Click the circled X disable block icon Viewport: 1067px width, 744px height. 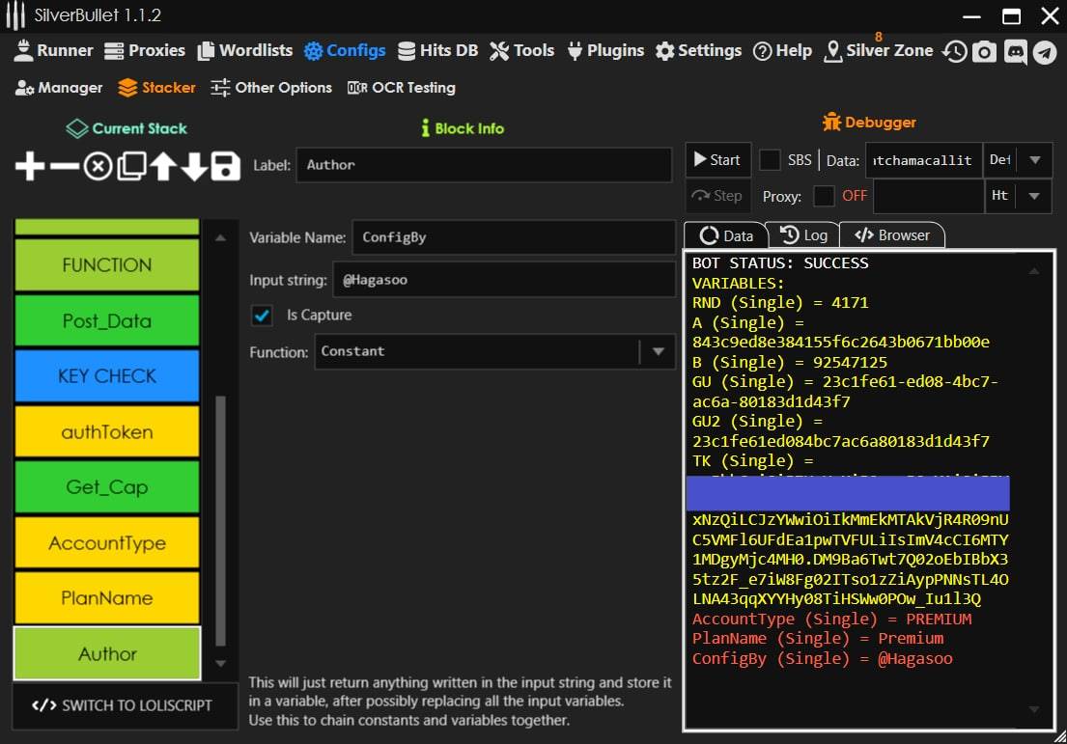coord(97,167)
